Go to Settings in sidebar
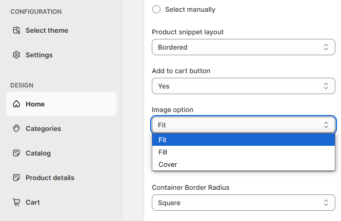The image size is (341, 221). pos(62,55)
